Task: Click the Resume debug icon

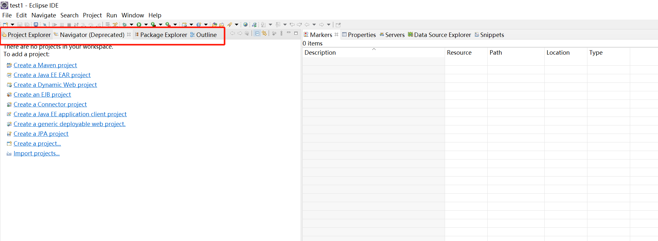Action: click(x=54, y=24)
